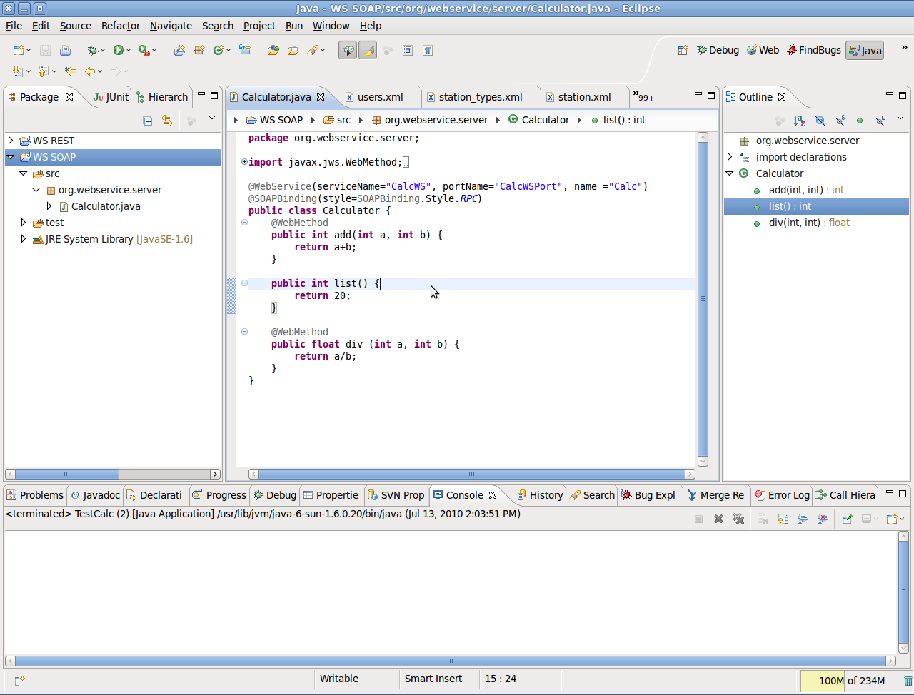The width and height of the screenshot is (914, 695).
Task: Create a new Java package icon
Action: (199, 50)
